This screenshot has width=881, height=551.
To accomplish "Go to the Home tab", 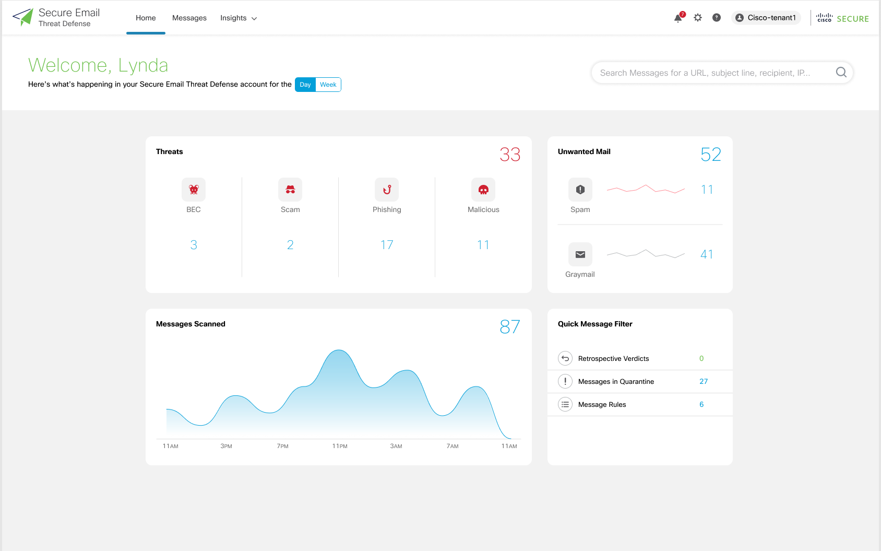I will click(x=146, y=18).
